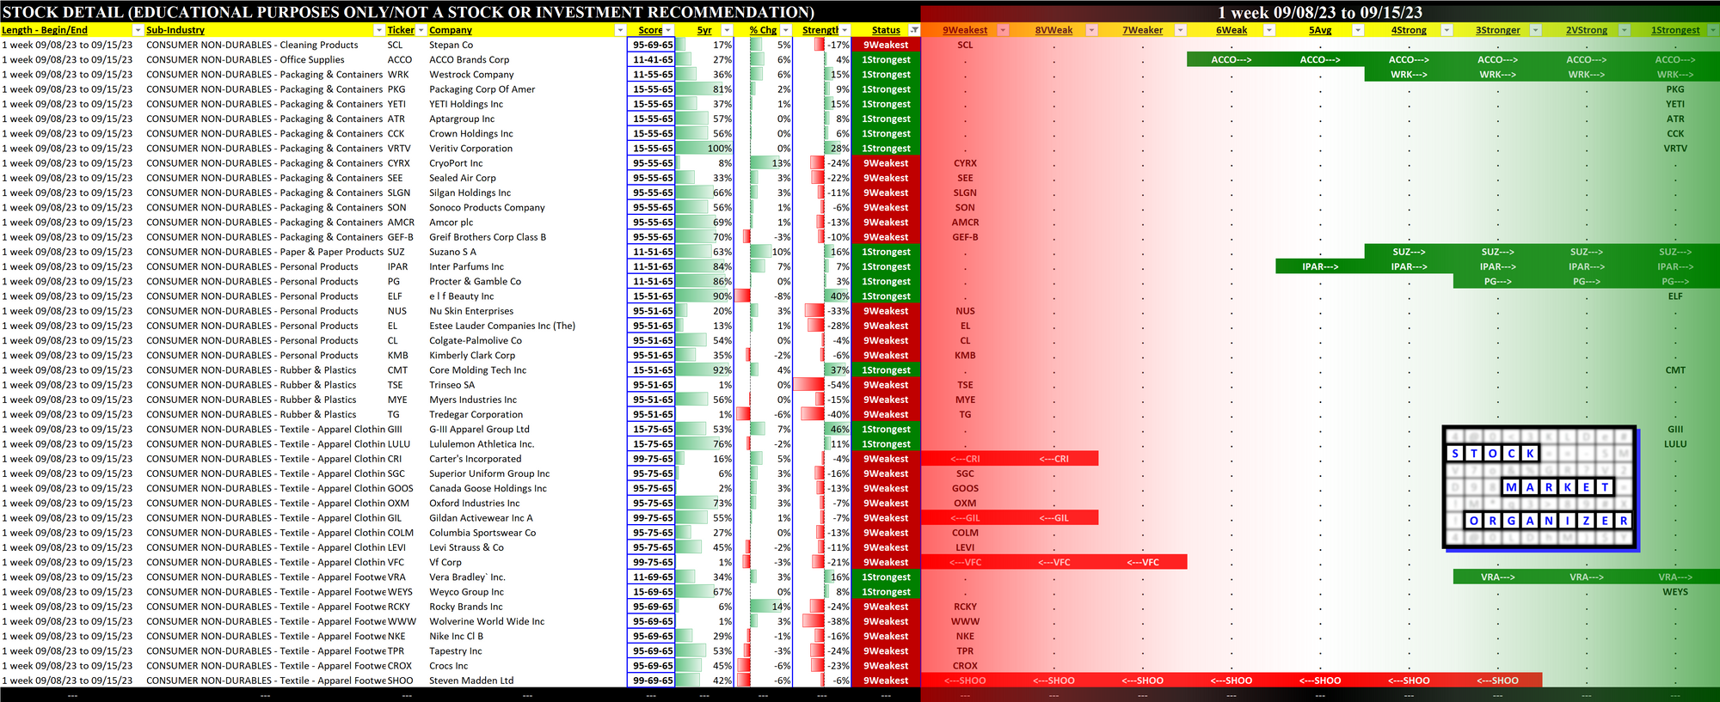Open the % Chg column filter dropdown
1720x702 pixels.
[785, 30]
